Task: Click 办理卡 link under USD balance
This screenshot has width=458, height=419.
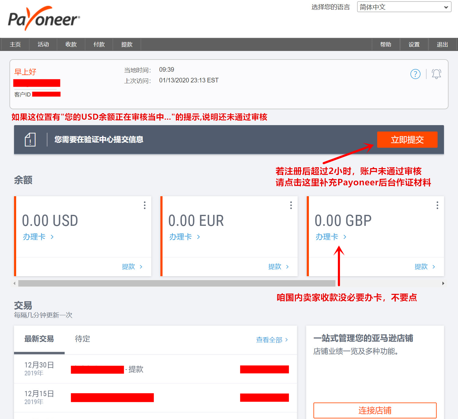Action: point(38,237)
